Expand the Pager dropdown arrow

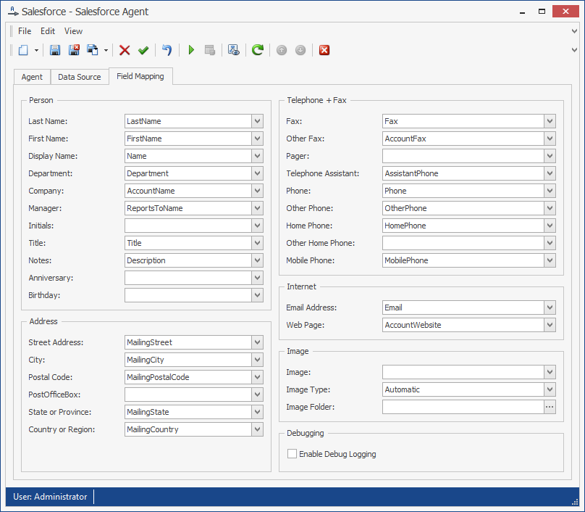pyautogui.click(x=550, y=156)
